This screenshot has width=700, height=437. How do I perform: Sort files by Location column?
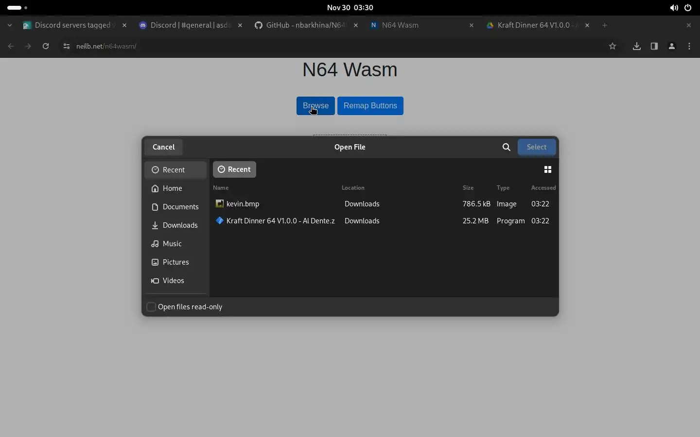tap(353, 188)
